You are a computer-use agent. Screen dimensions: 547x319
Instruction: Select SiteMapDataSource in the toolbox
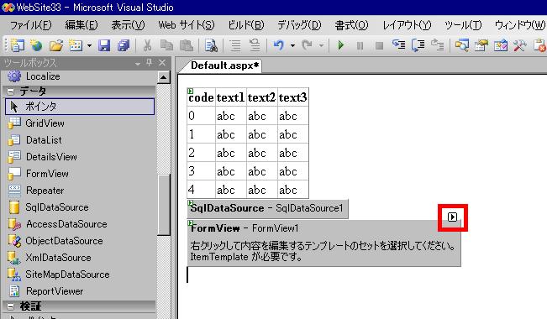click(x=59, y=275)
